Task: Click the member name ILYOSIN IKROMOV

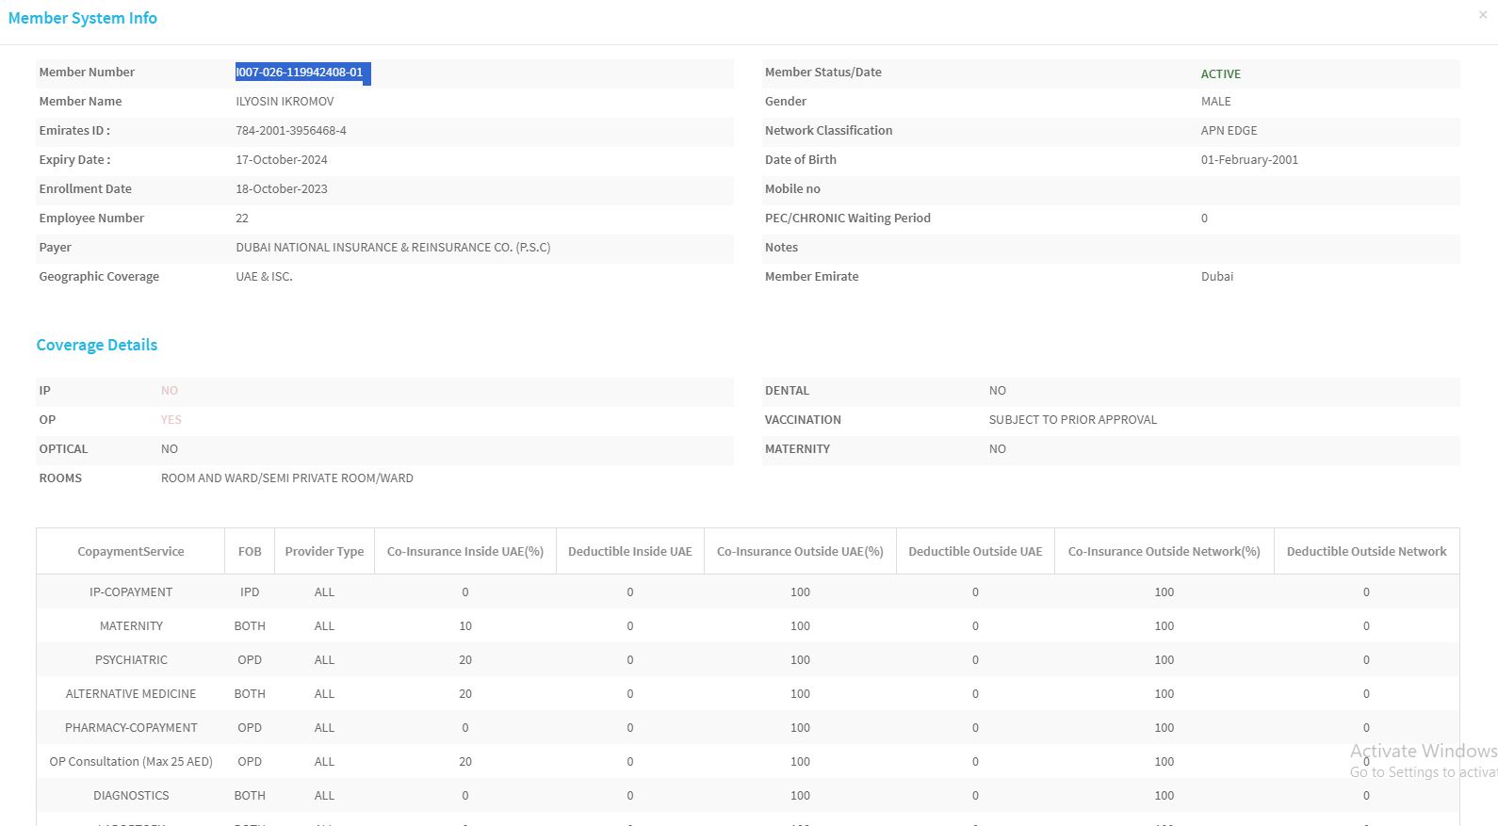Action: point(285,102)
